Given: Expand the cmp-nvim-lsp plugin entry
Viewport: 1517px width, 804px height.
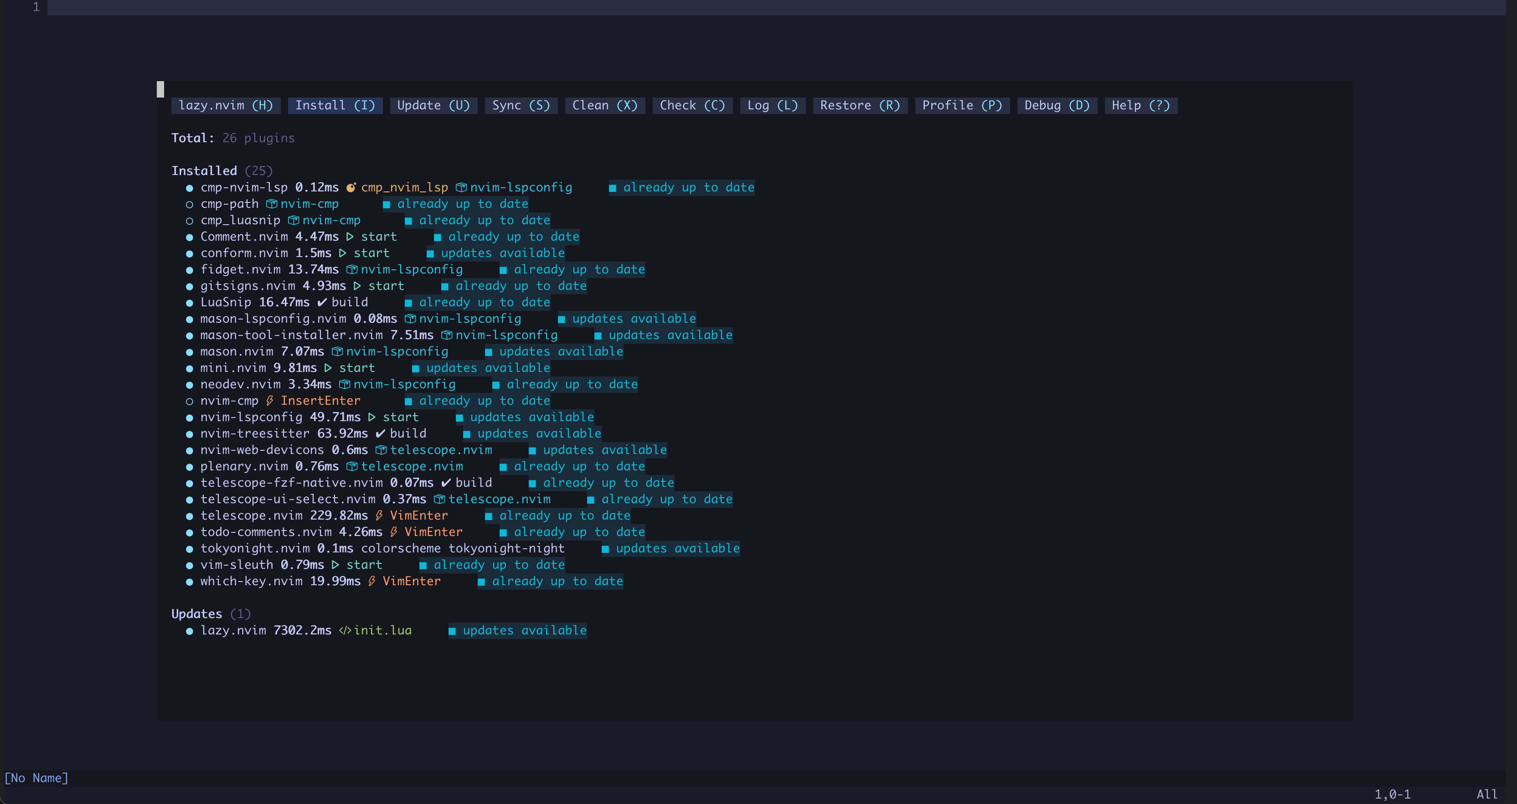Looking at the screenshot, I should [244, 187].
